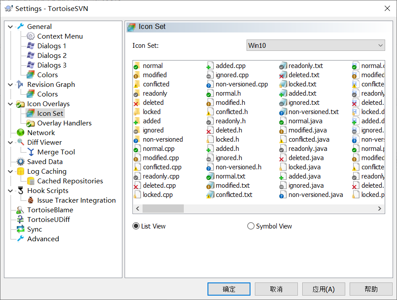This screenshot has height=300, width=397.
Task: Click the 应用(A) Apply button
Action: tap(324, 289)
